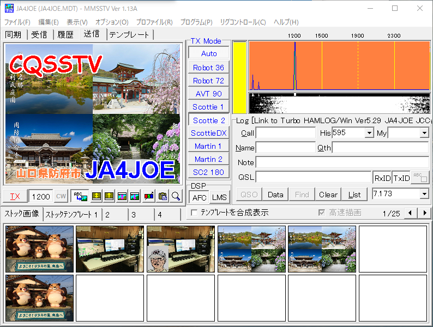Switch to the 履歴 tab
The height and width of the screenshot is (327, 433).
click(65, 34)
